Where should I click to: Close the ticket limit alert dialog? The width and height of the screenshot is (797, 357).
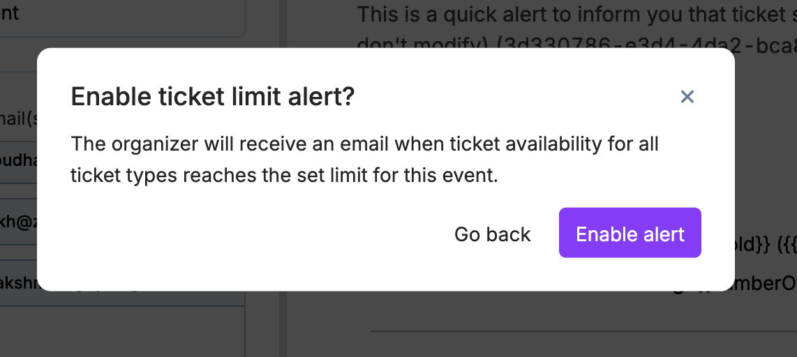pos(687,97)
